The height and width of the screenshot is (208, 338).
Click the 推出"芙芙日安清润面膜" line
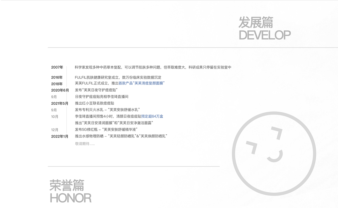pyautogui.click(x=114, y=123)
